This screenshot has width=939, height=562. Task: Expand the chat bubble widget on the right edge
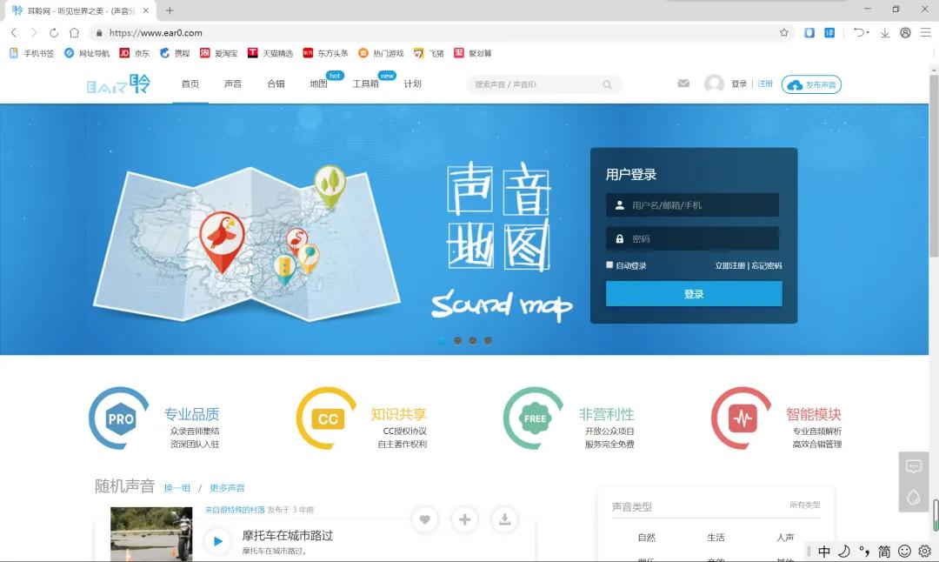click(x=914, y=467)
